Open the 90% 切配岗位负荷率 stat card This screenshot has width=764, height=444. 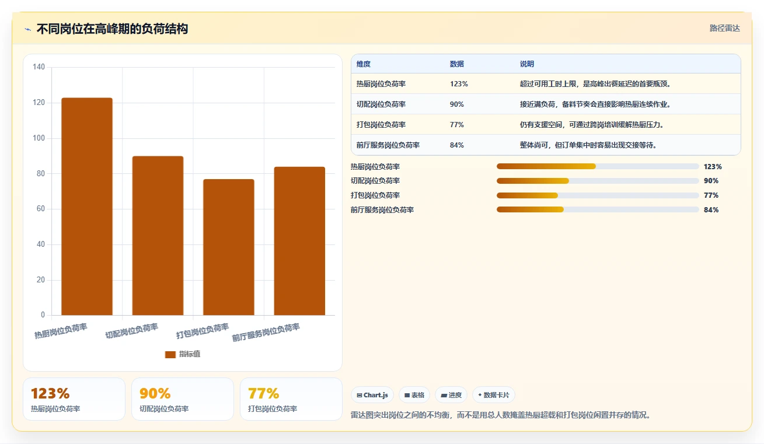183,399
